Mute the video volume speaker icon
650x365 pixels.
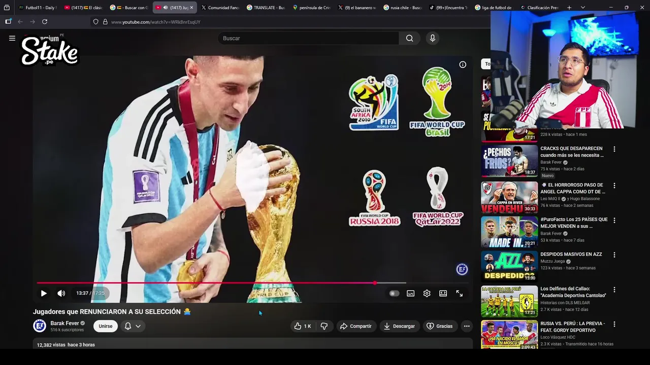(x=61, y=293)
